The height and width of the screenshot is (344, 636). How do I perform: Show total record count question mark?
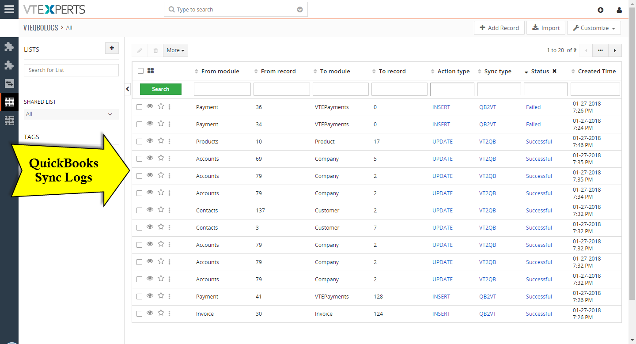(x=575, y=50)
